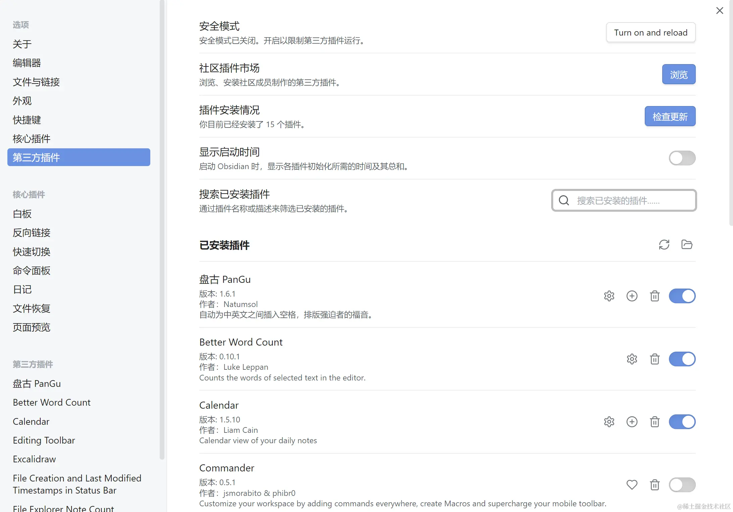
Task: Click PanGu hotkey plus icon
Action: click(632, 296)
